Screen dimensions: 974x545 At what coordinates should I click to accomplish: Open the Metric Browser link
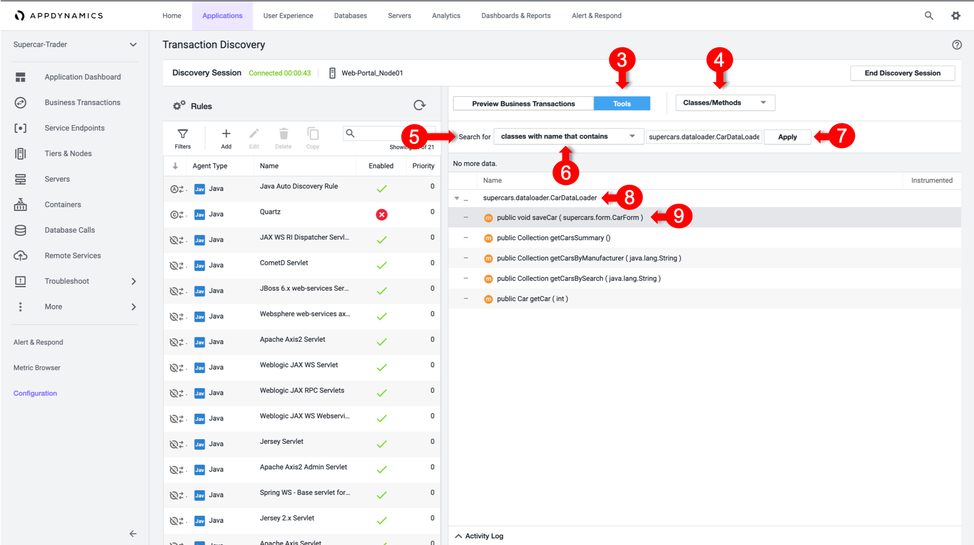click(x=37, y=367)
